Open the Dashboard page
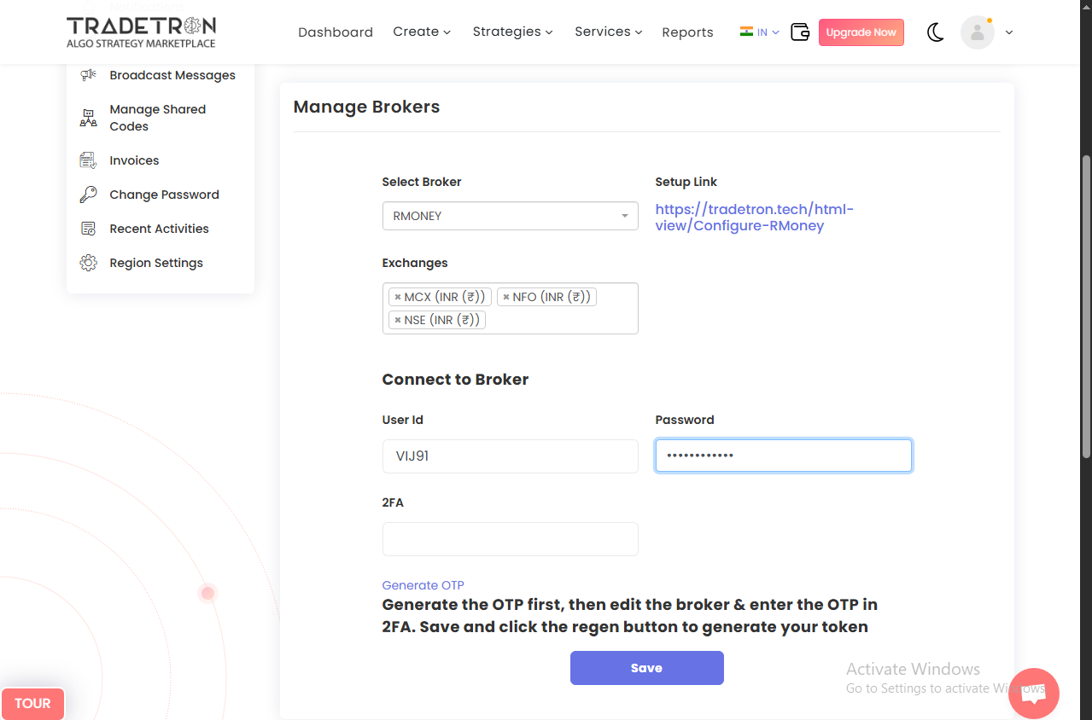This screenshot has height=720, width=1092. point(336,32)
